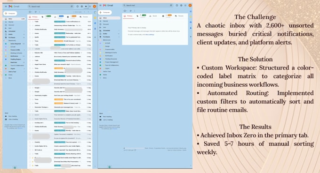Click inbox settings link in empty Primary tab

click(150, 35)
